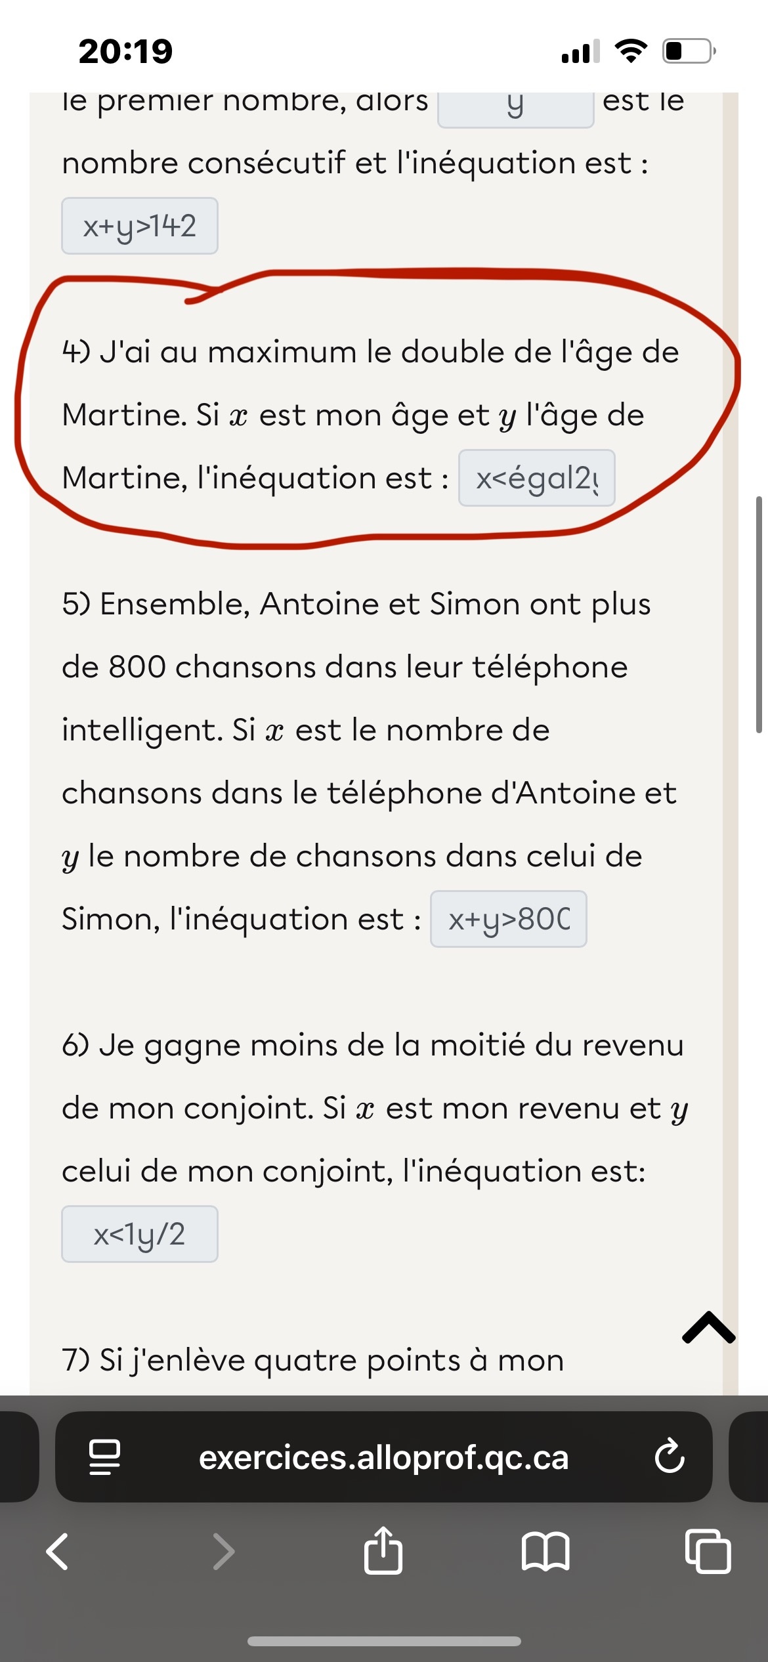Viewport: 768px width, 1662px height.
Task: Select the answer field containing 'y'
Action: point(515,106)
